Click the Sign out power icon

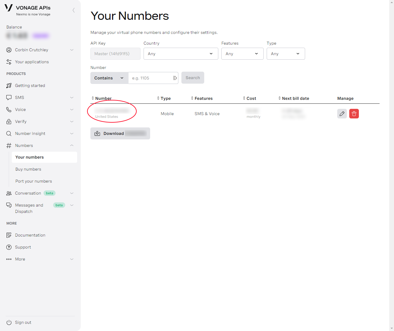coord(9,322)
